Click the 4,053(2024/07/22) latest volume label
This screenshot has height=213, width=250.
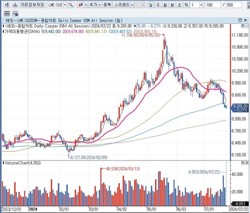(204, 172)
